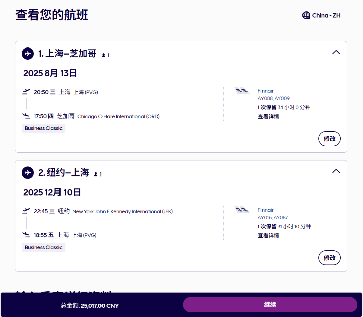This screenshot has height=317, width=363.
Task: Click the takeoff icon next to 22:45
Action: [26, 211]
